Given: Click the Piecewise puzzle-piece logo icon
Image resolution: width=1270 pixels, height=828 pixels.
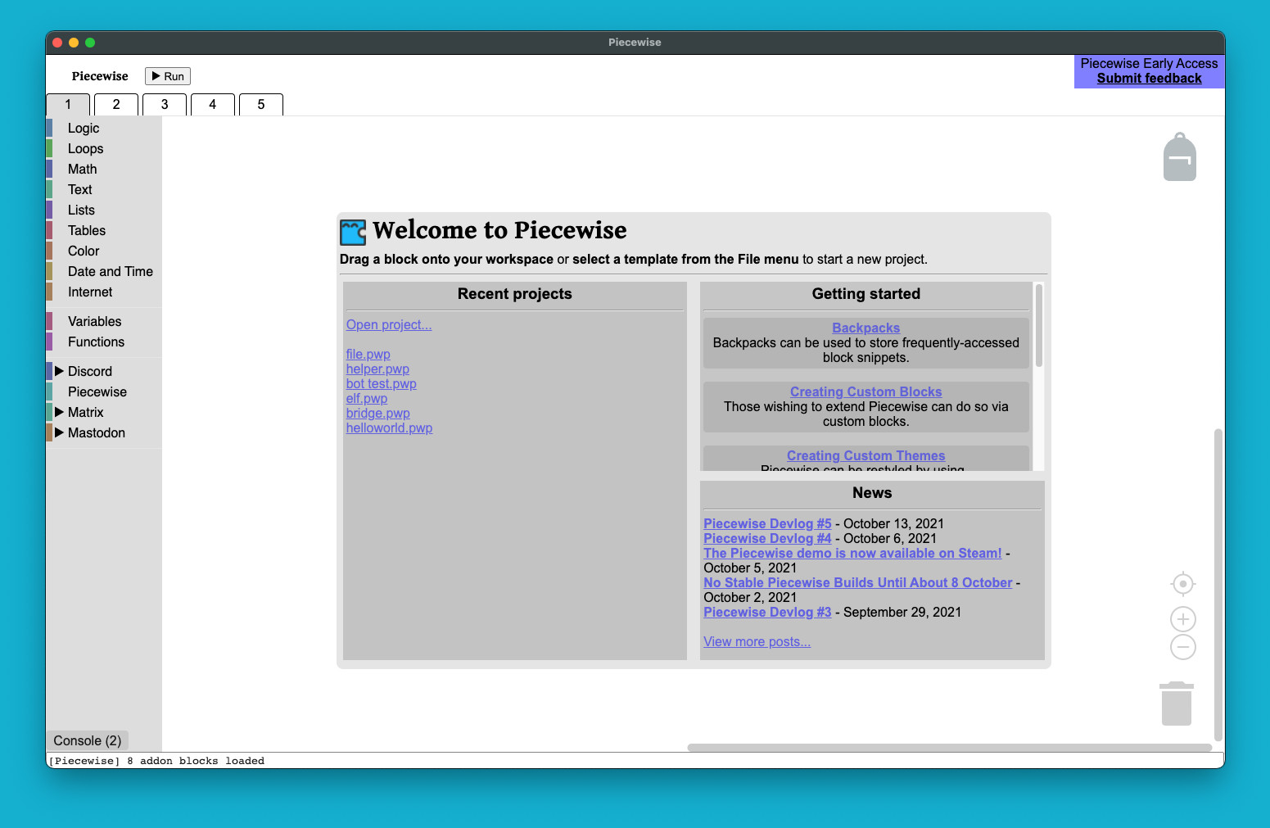Looking at the screenshot, I should (352, 232).
